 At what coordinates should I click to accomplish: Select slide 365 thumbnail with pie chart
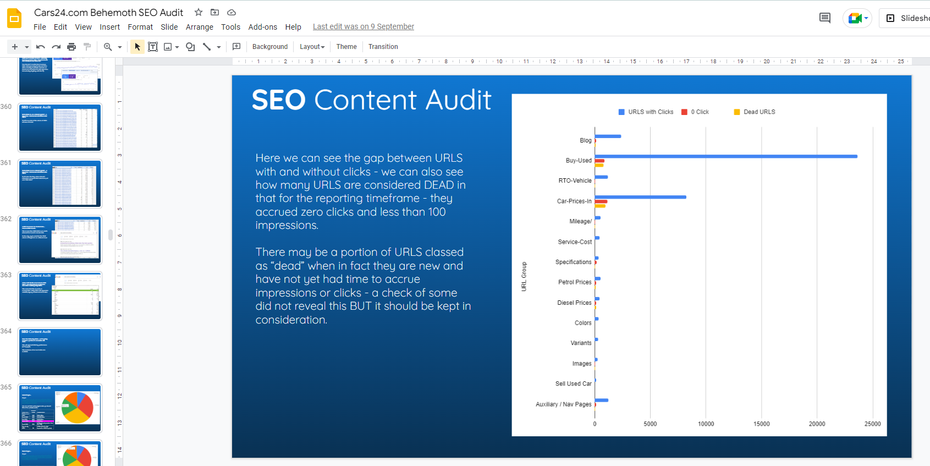[x=60, y=408]
